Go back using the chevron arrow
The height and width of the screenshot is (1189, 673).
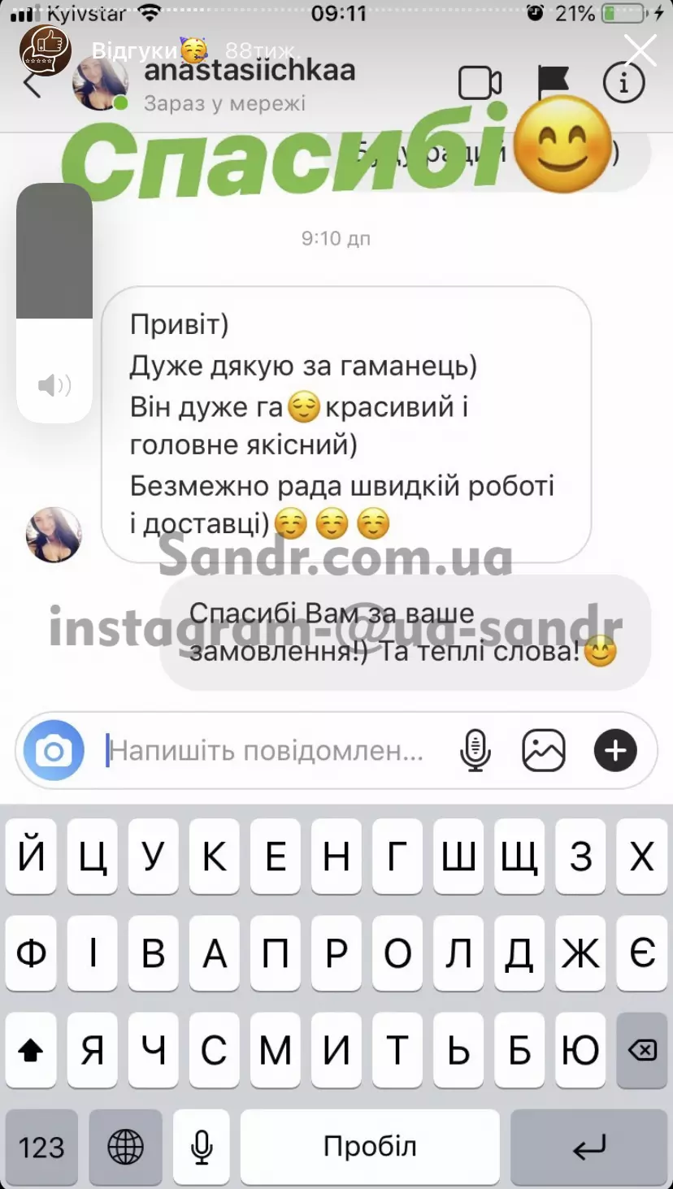pyautogui.click(x=32, y=84)
